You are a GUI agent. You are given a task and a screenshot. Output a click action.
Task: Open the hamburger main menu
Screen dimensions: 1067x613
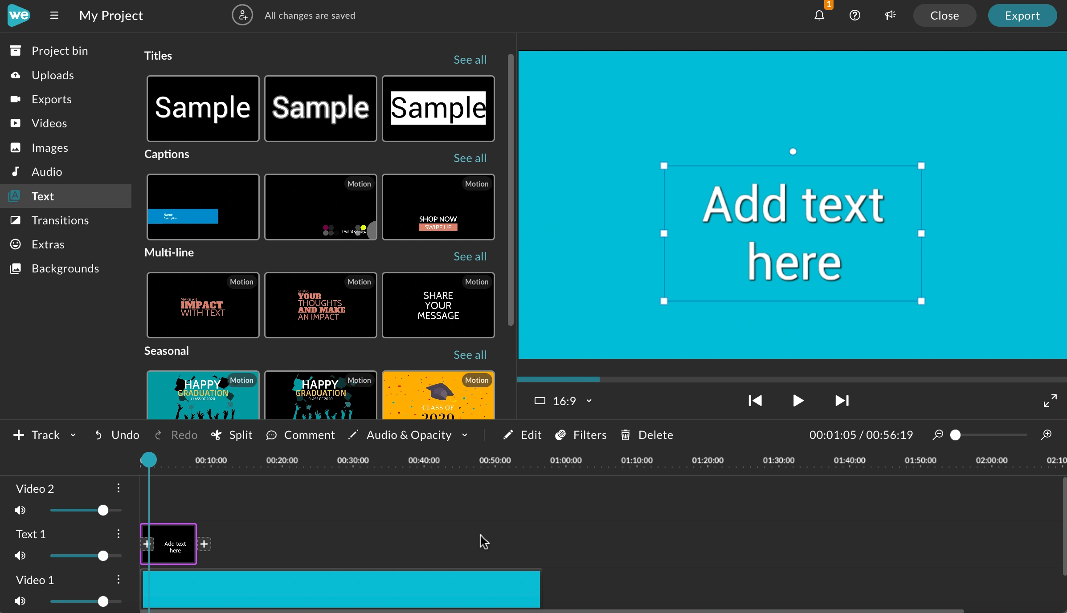click(54, 16)
